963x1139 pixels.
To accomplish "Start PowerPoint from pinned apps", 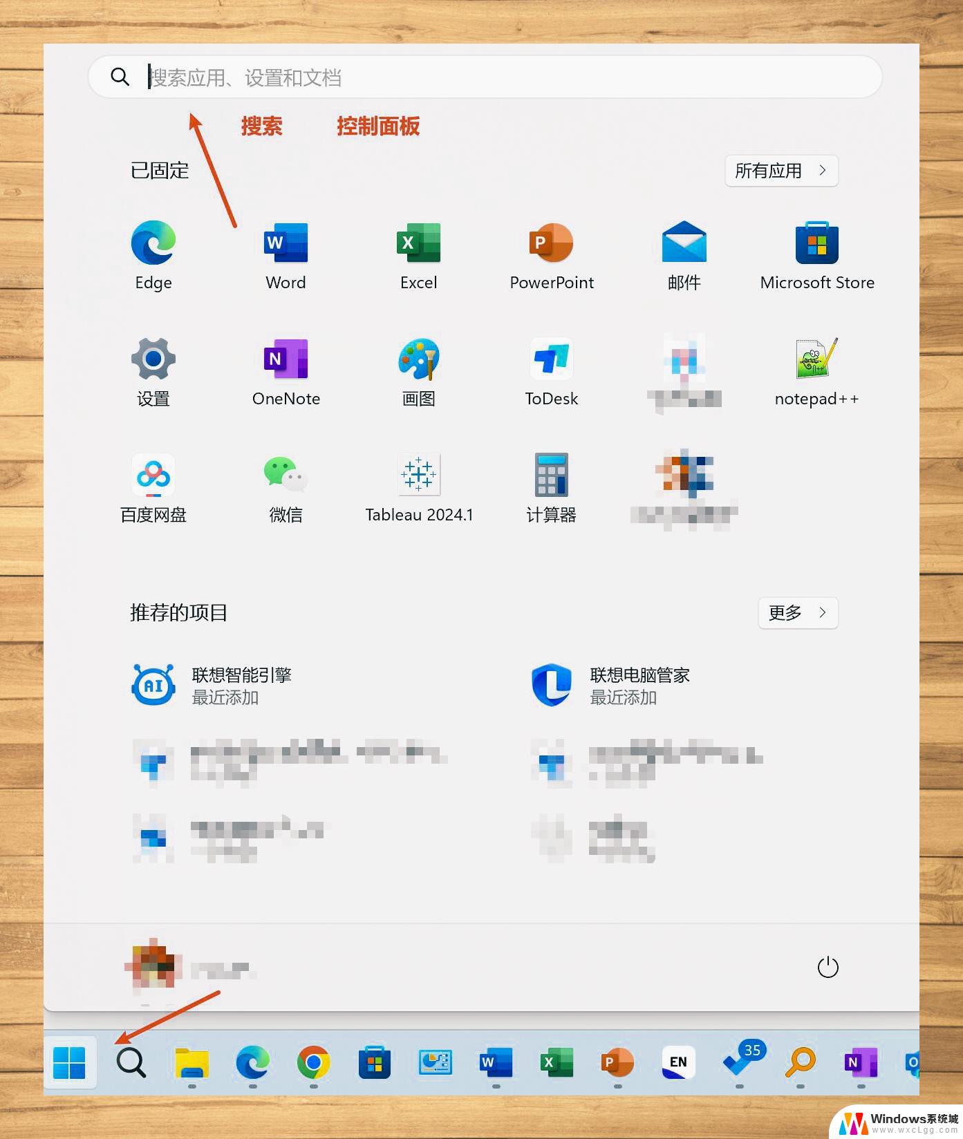I will 552,255.
